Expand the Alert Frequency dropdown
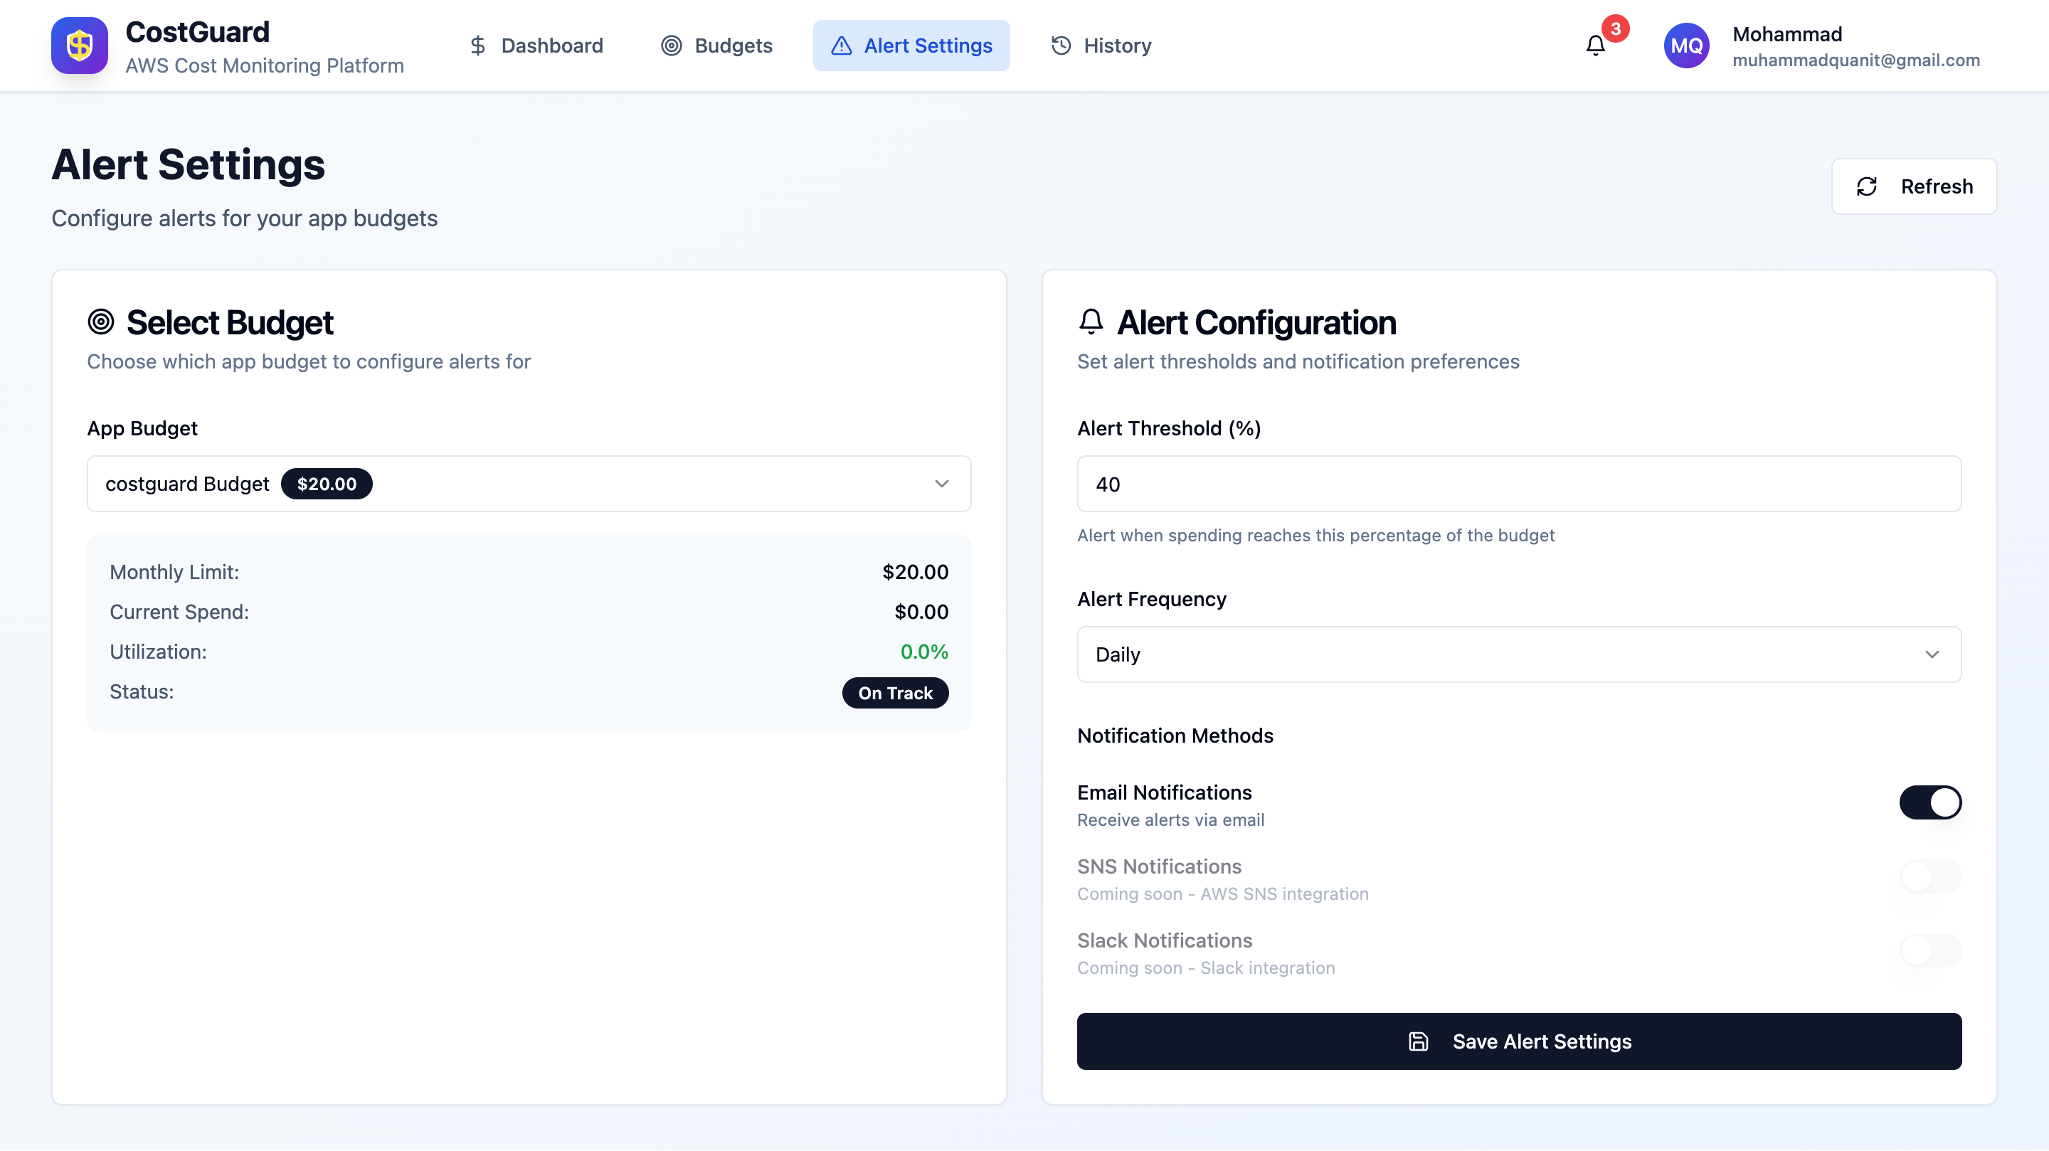 [1518, 654]
